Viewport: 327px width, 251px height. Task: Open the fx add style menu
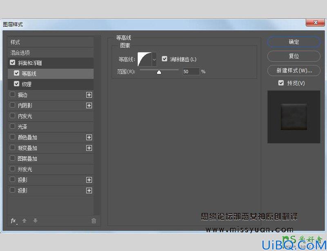click(x=13, y=221)
